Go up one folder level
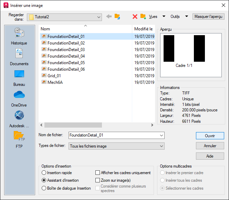The height and width of the screenshot is (200, 229). point(117,17)
